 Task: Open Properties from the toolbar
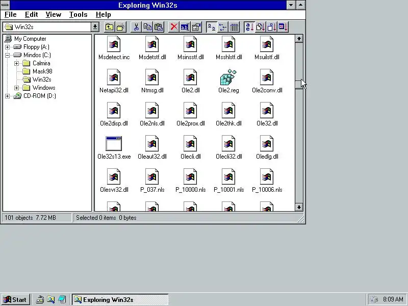[196, 27]
